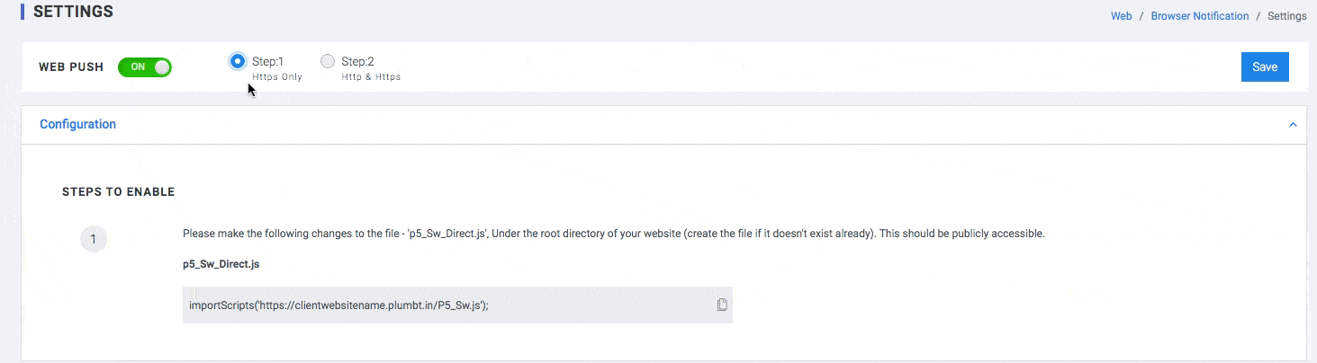Select the Step:1 Https Only radio button
Viewport: 1317px width, 363px height.
238,61
